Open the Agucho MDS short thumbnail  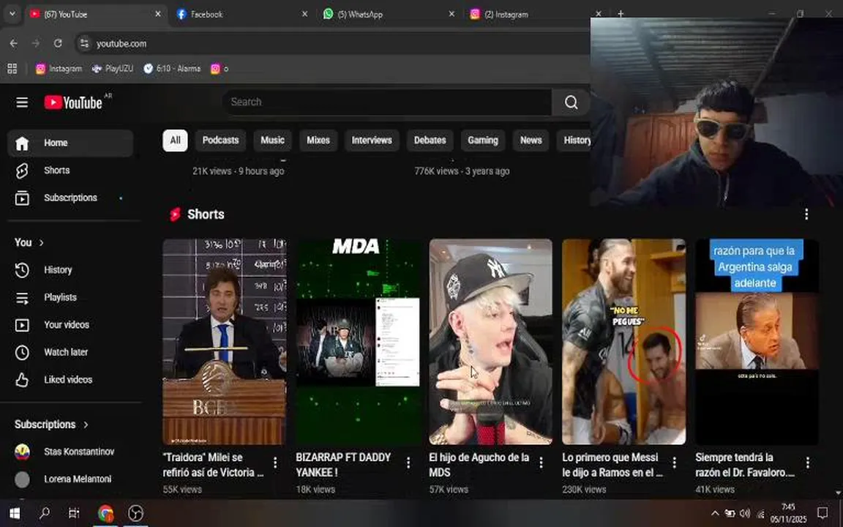491,342
